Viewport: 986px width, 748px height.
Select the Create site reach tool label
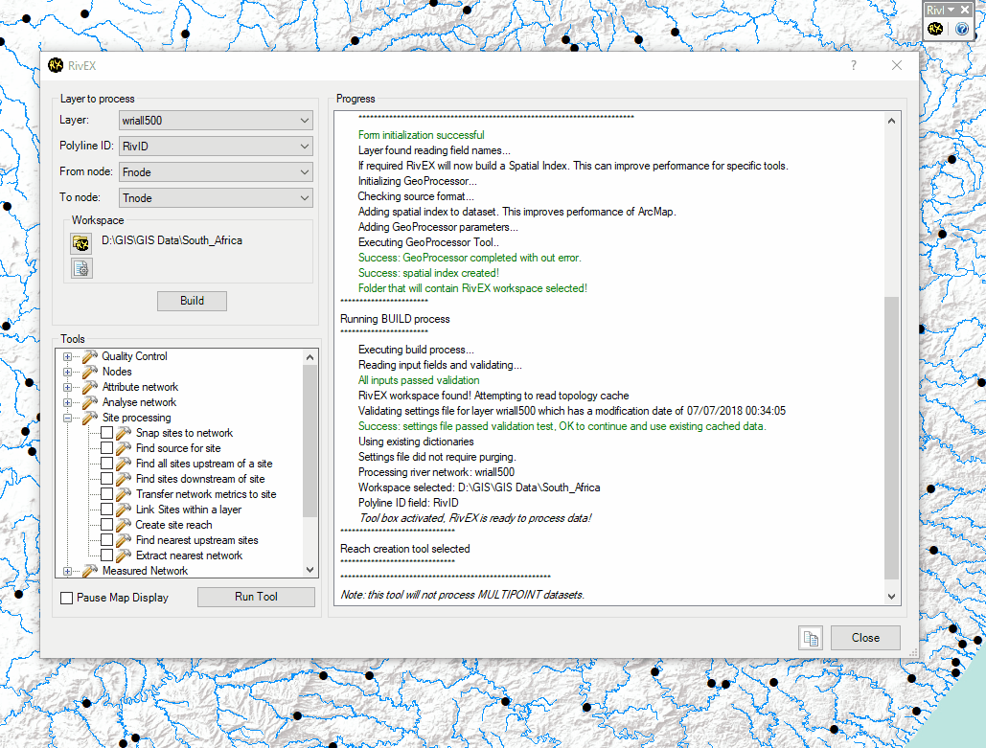click(173, 525)
